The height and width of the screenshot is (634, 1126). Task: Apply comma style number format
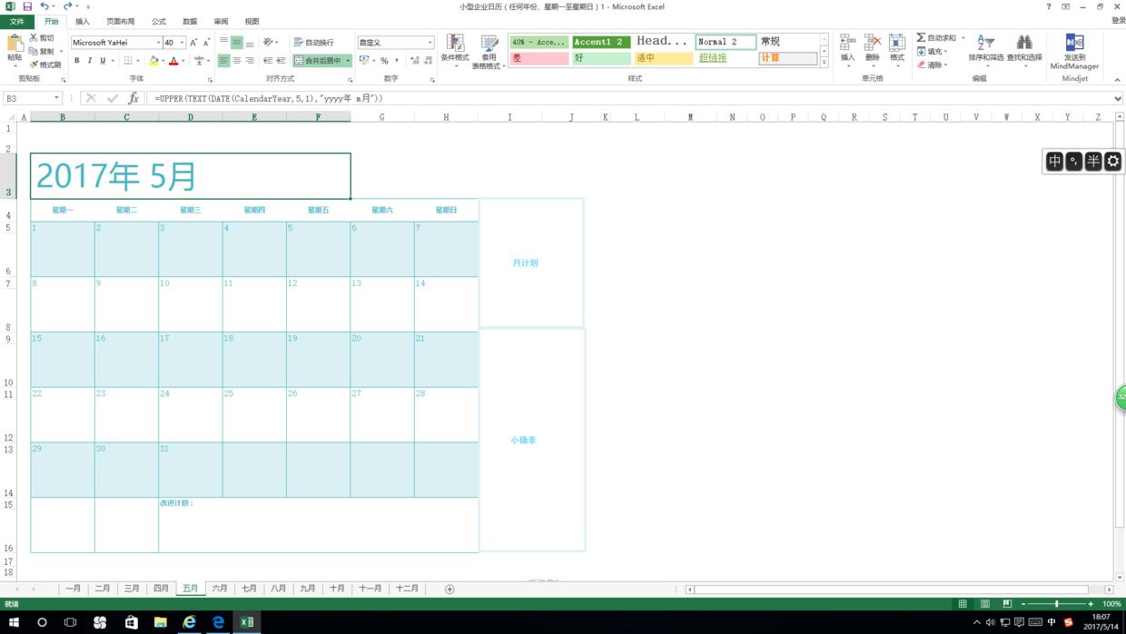coord(397,61)
